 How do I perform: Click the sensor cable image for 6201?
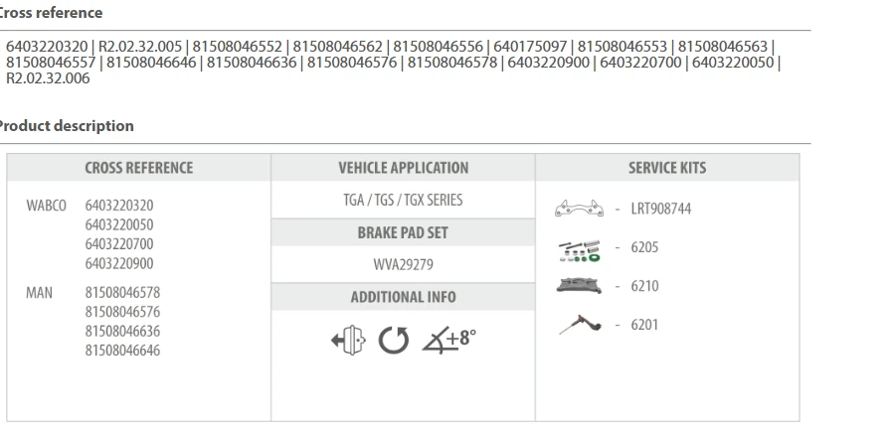click(580, 325)
